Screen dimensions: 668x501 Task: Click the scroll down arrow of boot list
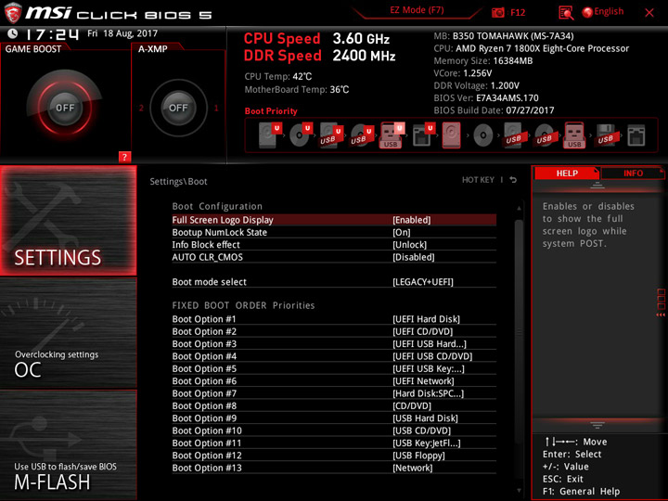pyautogui.click(x=519, y=491)
